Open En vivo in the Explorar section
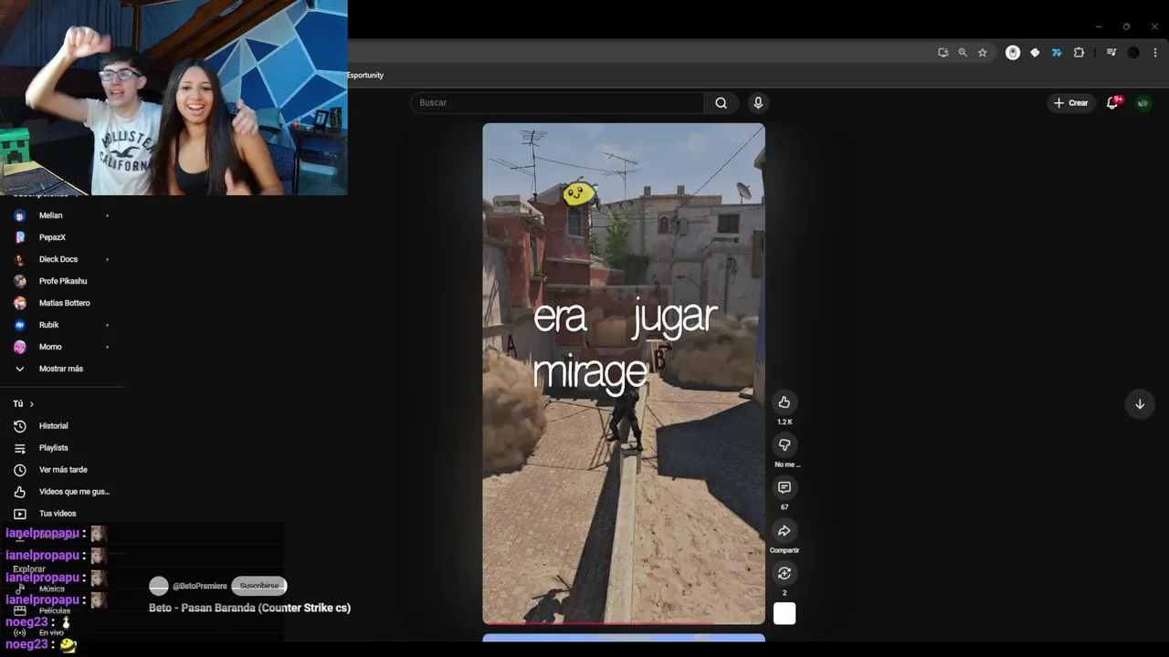The height and width of the screenshot is (657, 1169). 51,632
